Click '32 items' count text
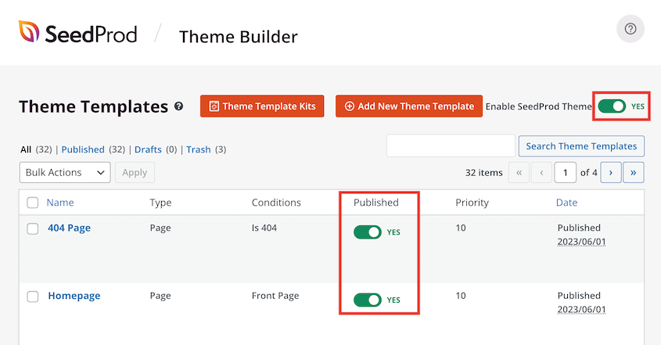Image resolution: width=661 pixels, height=345 pixels. pos(484,172)
